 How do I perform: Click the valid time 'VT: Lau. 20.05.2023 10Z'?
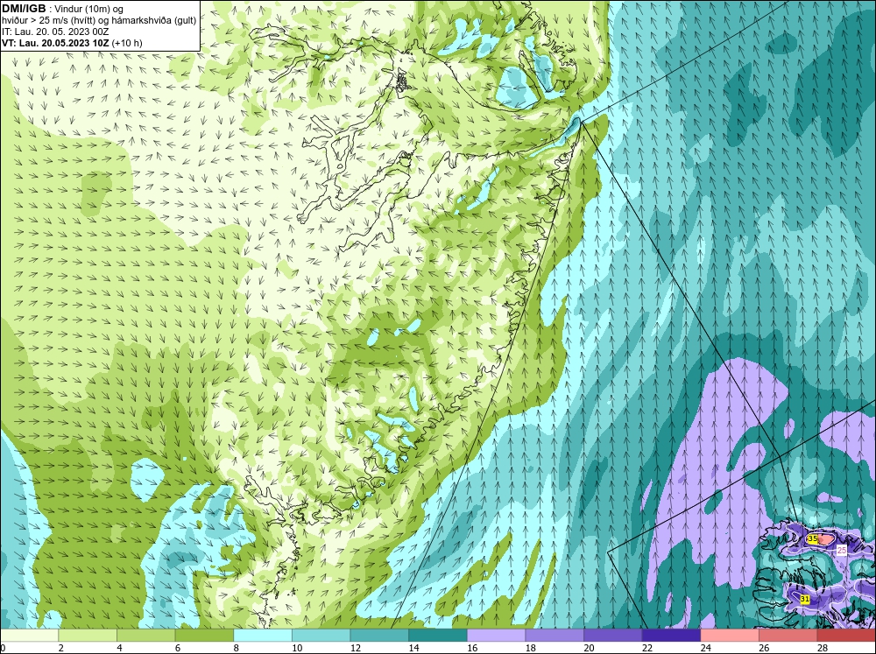[x=56, y=43]
